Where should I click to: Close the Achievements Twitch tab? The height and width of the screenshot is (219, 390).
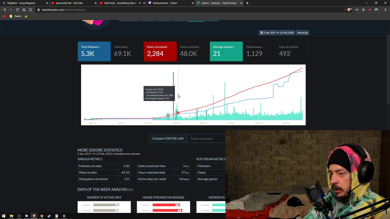point(193,3)
